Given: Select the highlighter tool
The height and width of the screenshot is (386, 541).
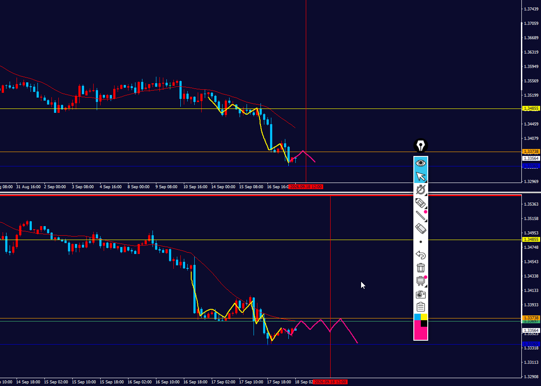Looking at the screenshot, I should pyautogui.click(x=421, y=203).
